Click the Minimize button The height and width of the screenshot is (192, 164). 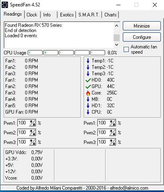(142, 26)
